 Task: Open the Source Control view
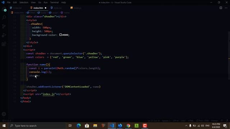pos(4,26)
